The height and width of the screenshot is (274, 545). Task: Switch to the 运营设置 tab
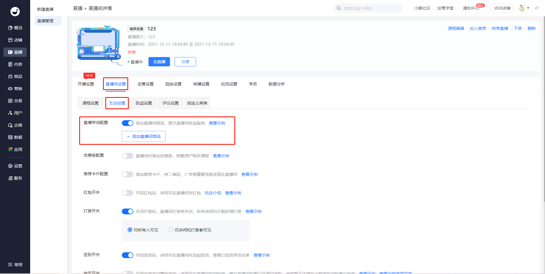[x=146, y=84]
